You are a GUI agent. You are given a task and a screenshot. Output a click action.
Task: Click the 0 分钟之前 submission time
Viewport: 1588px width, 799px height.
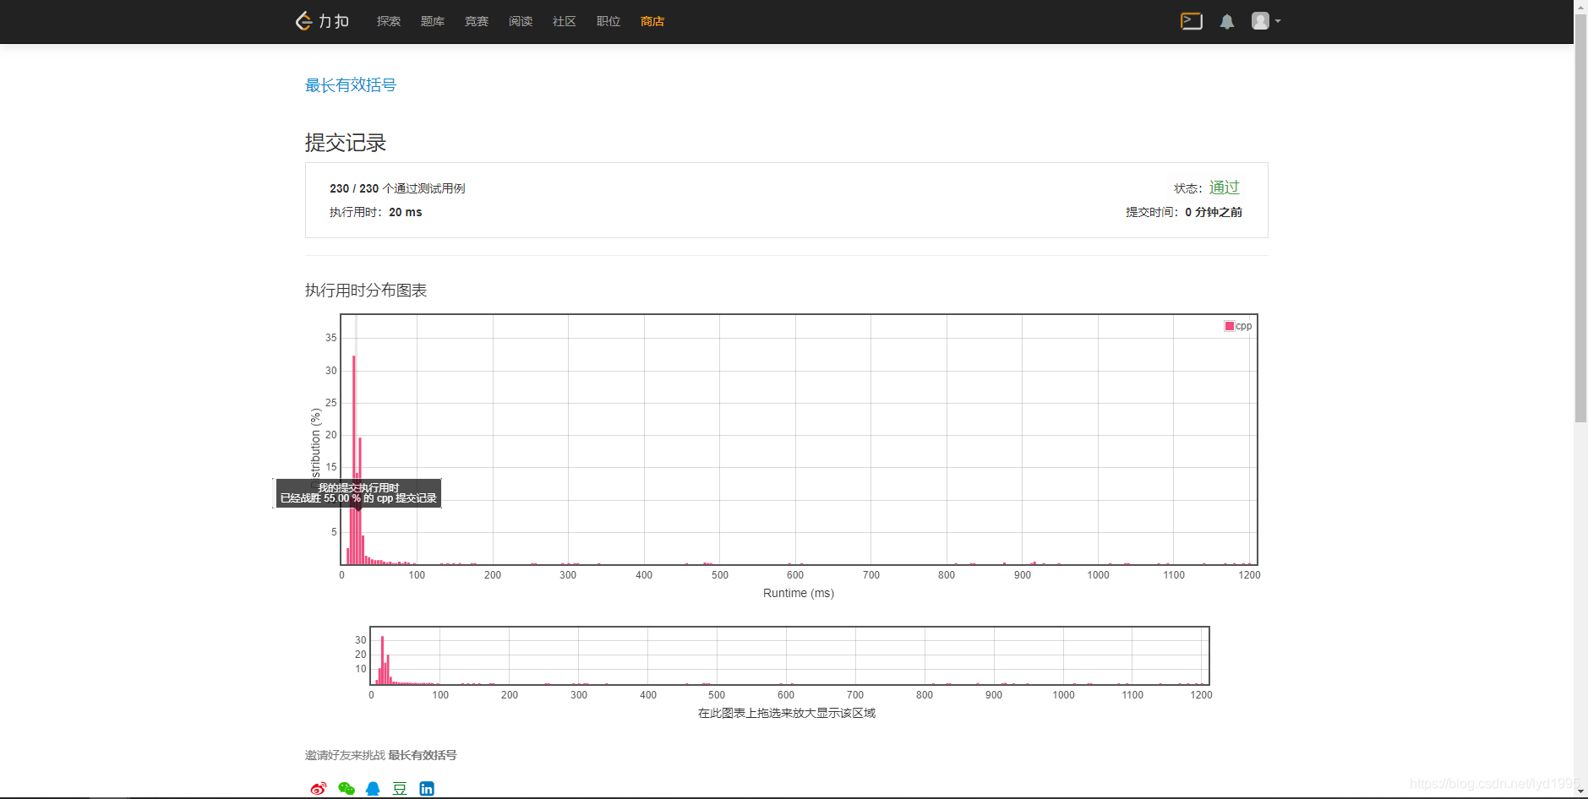click(1214, 212)
